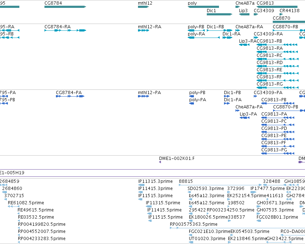Select protein CG9813-PB
This screenshot has width=305, height=244.
(x=278, y=103)
